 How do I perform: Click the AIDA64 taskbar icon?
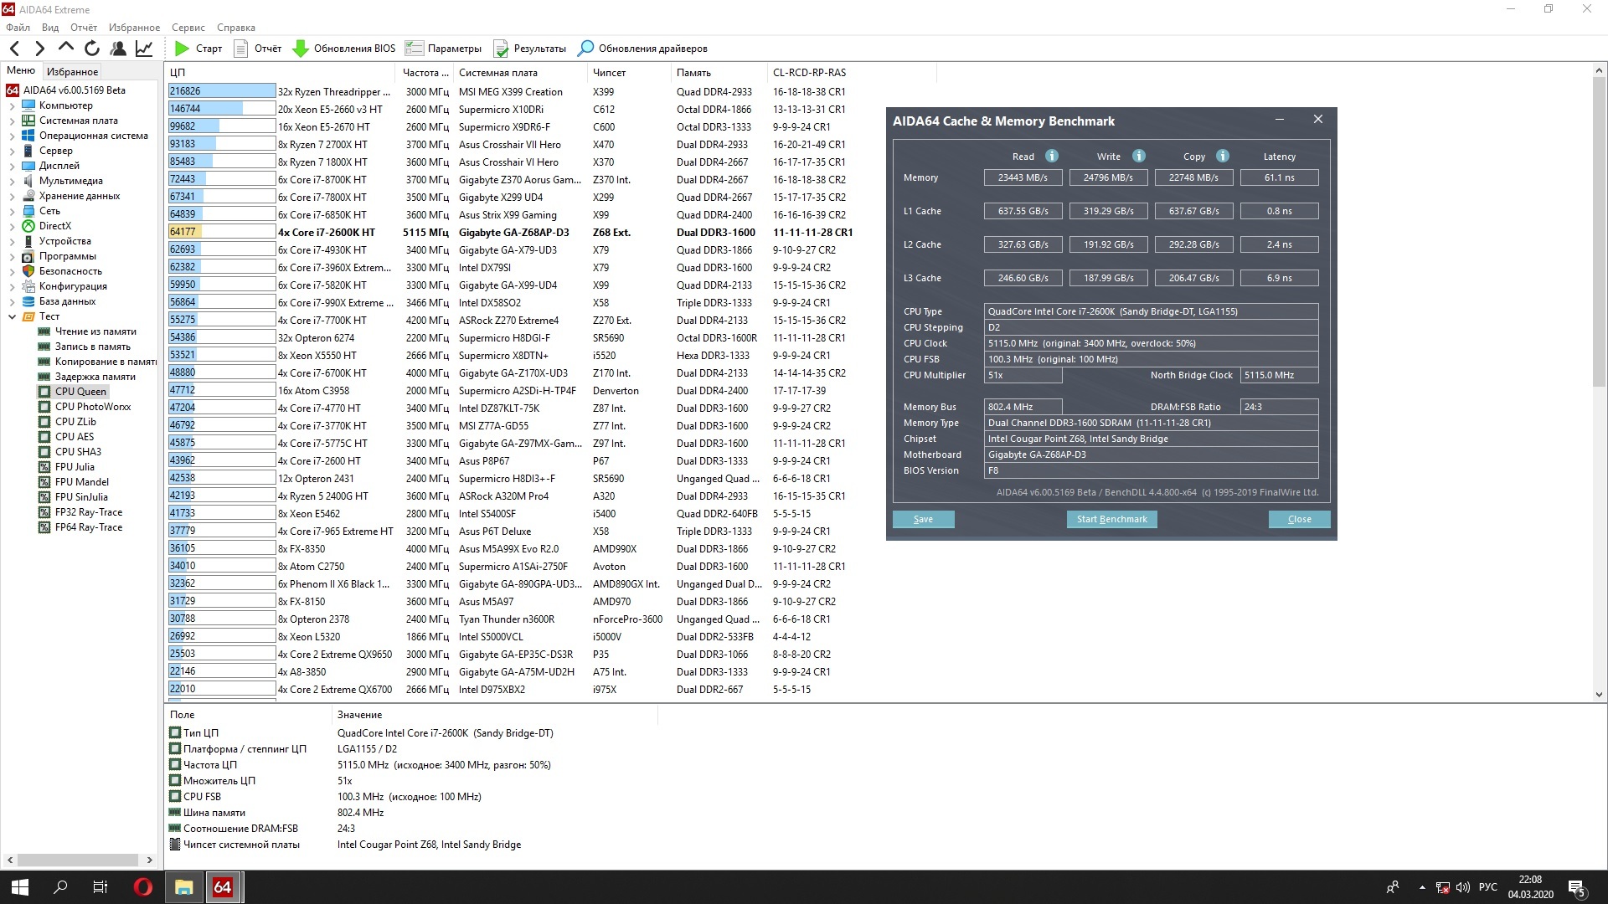coord(223,887)
